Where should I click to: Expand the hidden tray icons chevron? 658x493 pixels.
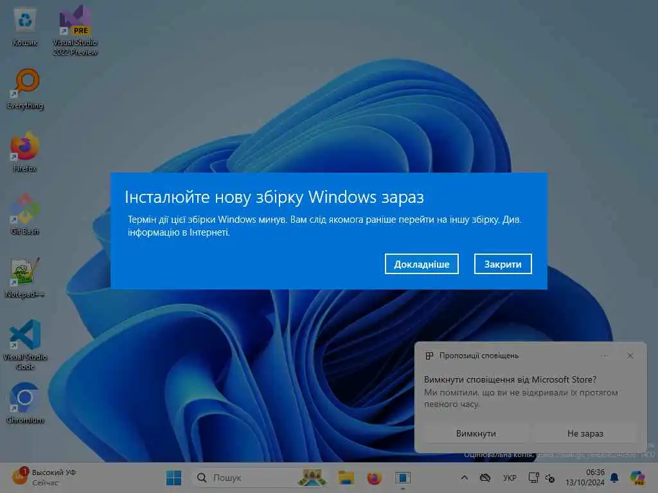coord(464,478)
